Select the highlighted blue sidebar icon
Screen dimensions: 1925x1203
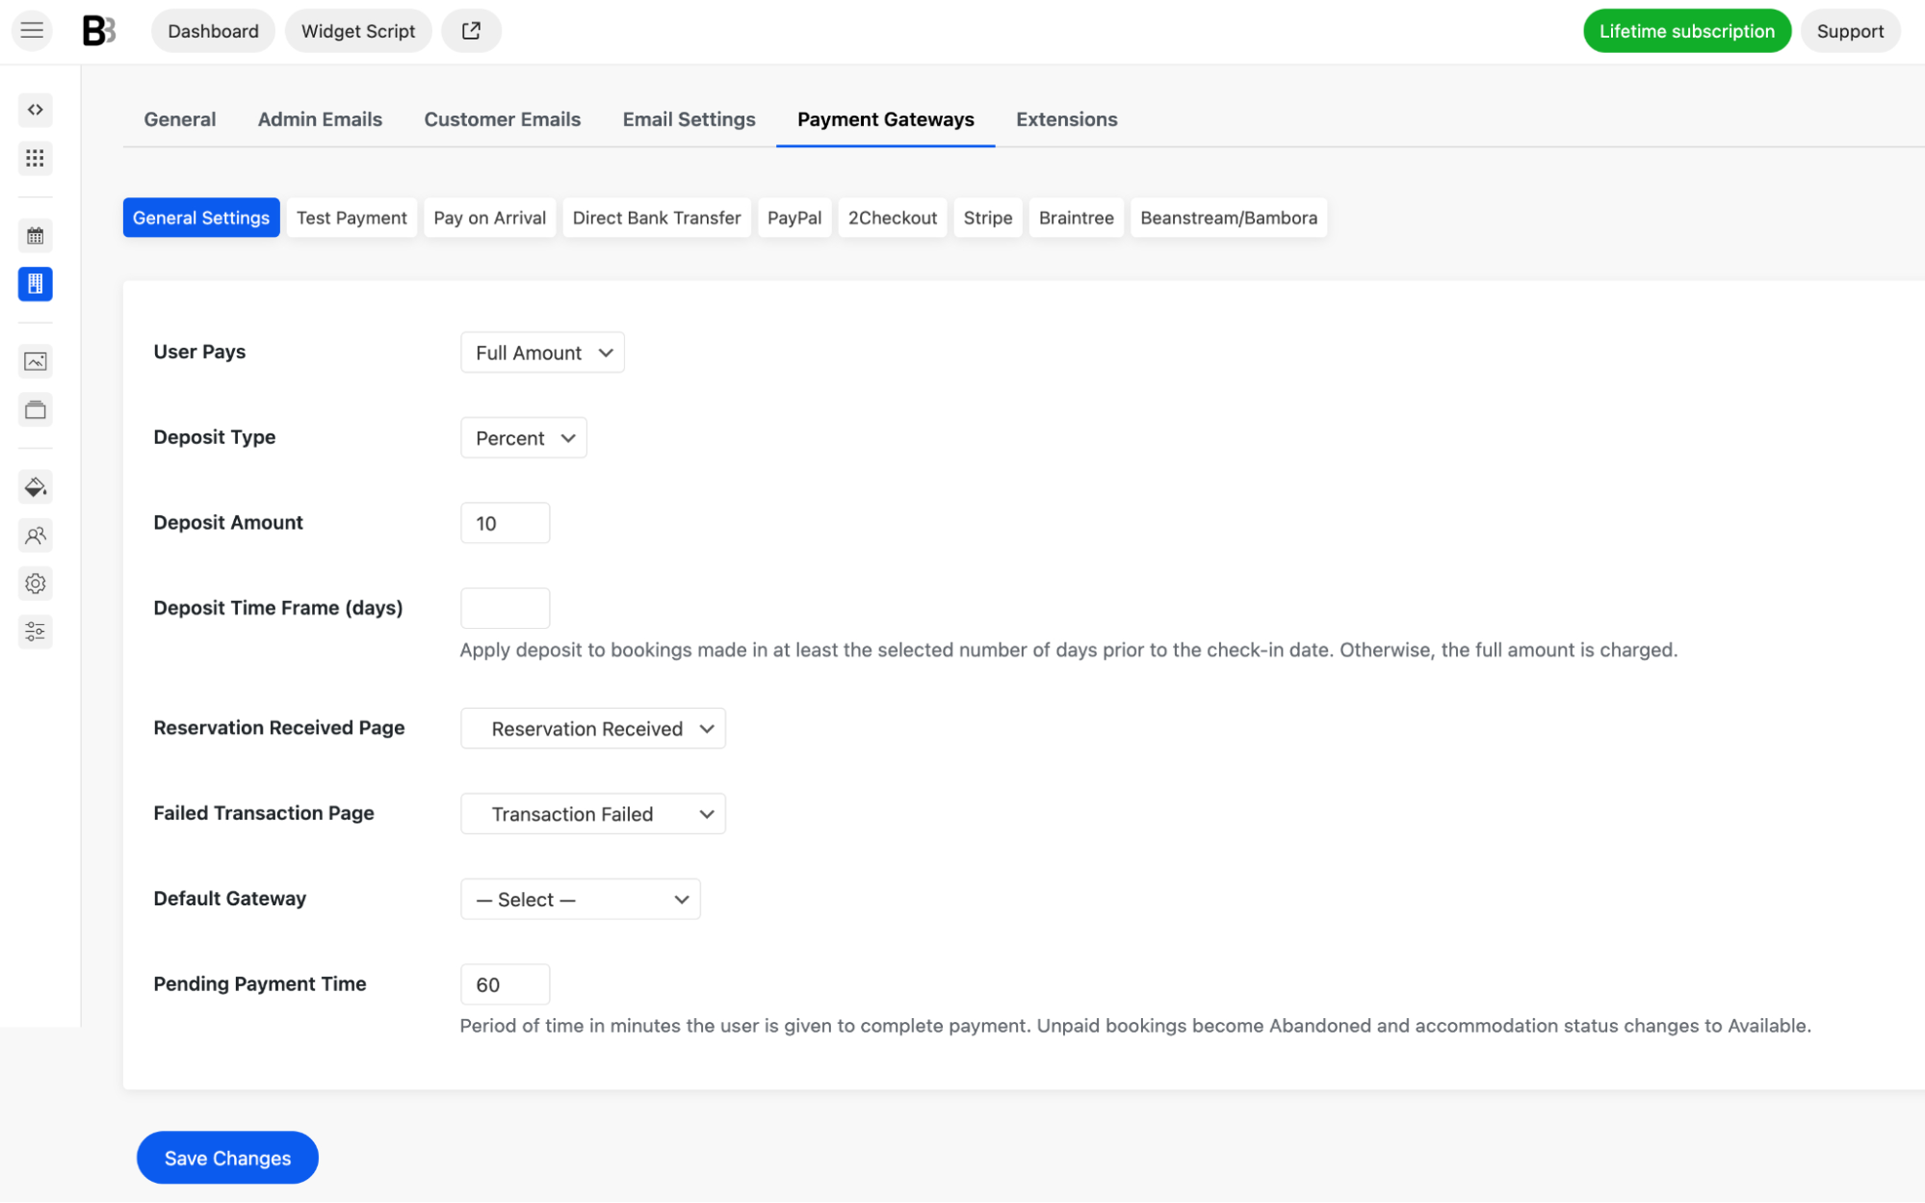point(36,284)
